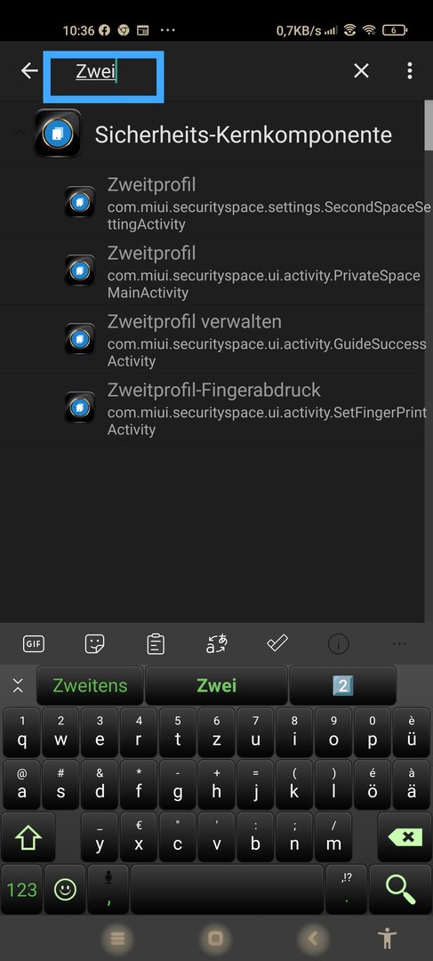Viewport: 433px width, 961px height.
Task: Open the keyboard GIF picker
Action: (34, 644)
